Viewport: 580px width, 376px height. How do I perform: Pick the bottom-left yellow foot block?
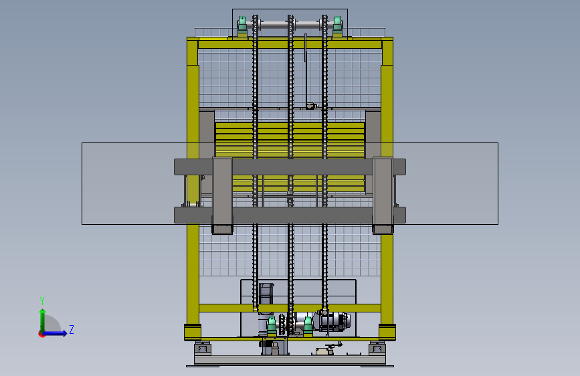(x=193, y=332)
